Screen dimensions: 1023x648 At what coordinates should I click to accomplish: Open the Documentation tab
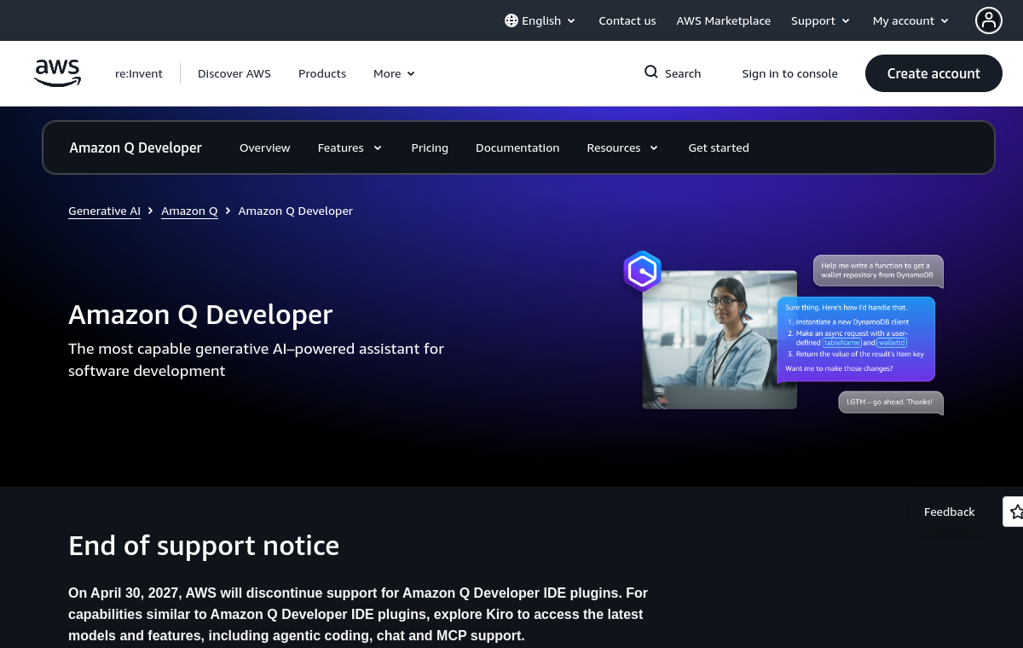[x=517, y=148]
